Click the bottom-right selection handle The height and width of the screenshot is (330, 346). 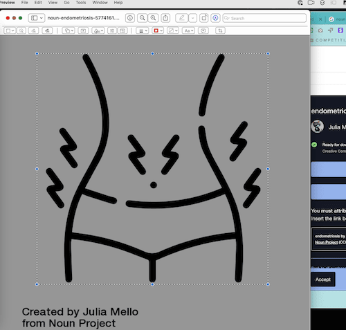tap(268, 284)
